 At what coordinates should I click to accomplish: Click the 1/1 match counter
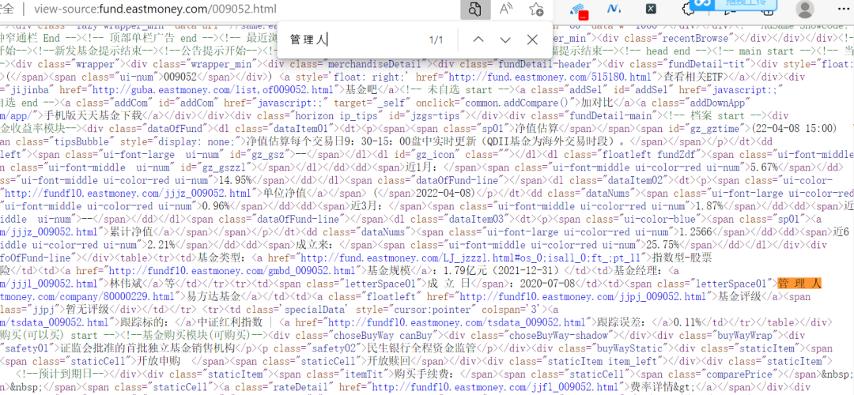pyautogui.click(x=436, y=39)
